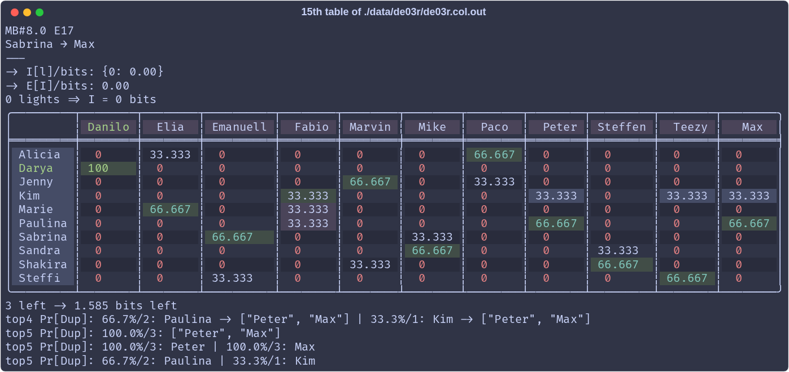Click the window title text
Image resolution: width=789 pixels, height=372 pixels.
click(394, 12)
